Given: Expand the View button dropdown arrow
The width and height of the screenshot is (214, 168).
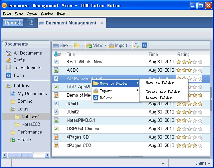Looking at the screenshot, I should (x=105, y=45).
